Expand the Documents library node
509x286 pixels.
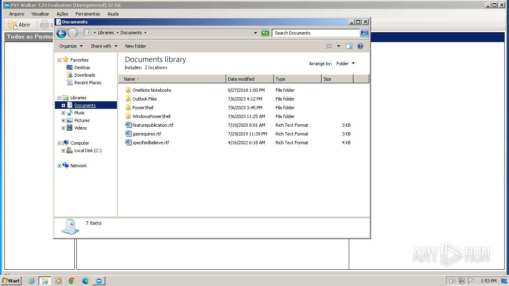point(63,106)
